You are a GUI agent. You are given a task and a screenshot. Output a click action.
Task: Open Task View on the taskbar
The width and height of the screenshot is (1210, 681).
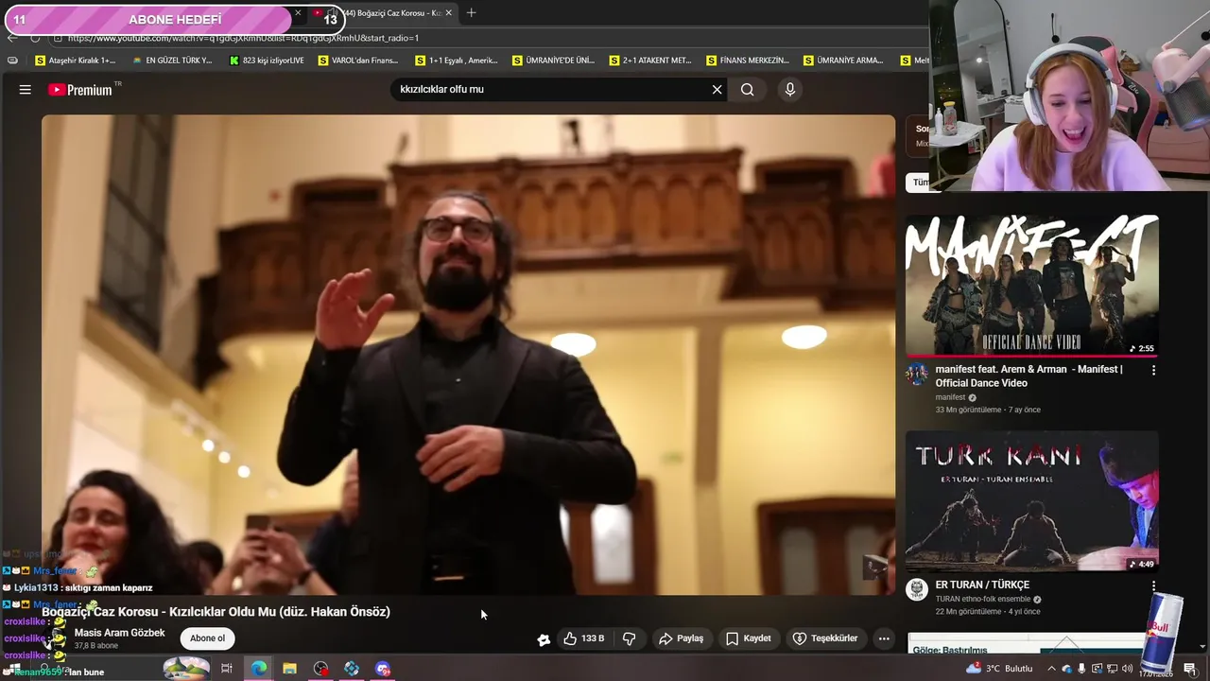tap(227, 669)
